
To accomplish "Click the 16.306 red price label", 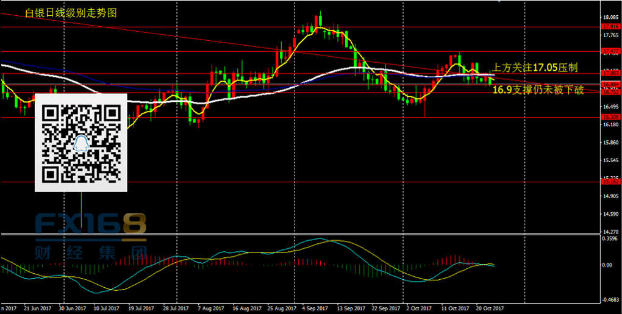I will point(610,117).
